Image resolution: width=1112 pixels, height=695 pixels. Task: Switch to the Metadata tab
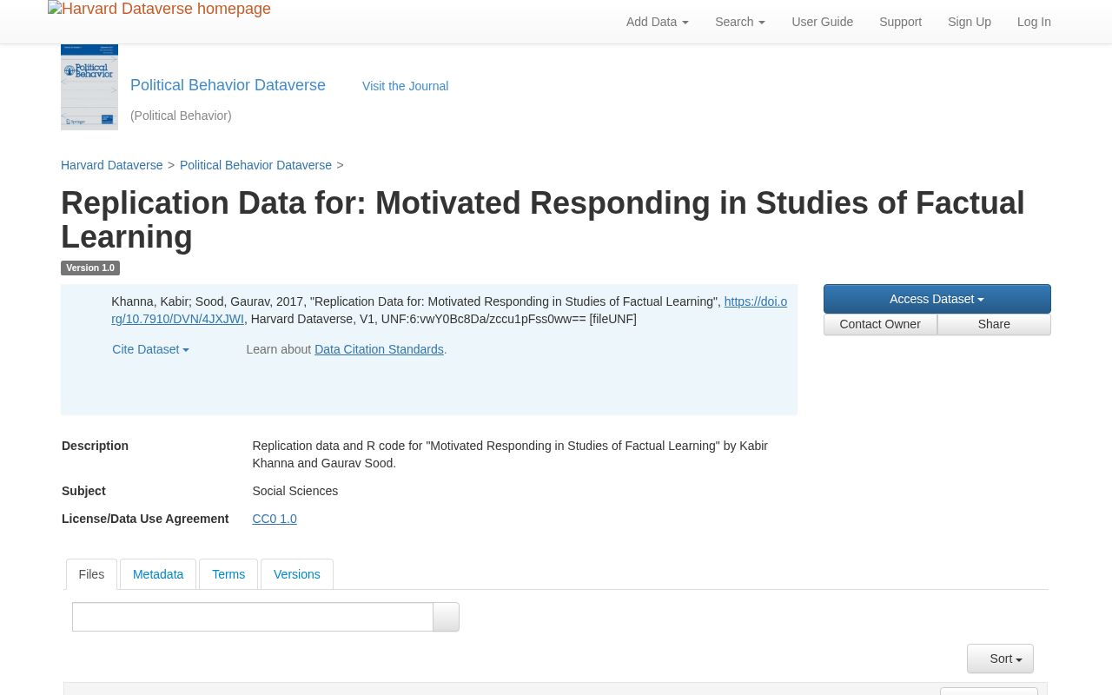(x=158, y=574)
